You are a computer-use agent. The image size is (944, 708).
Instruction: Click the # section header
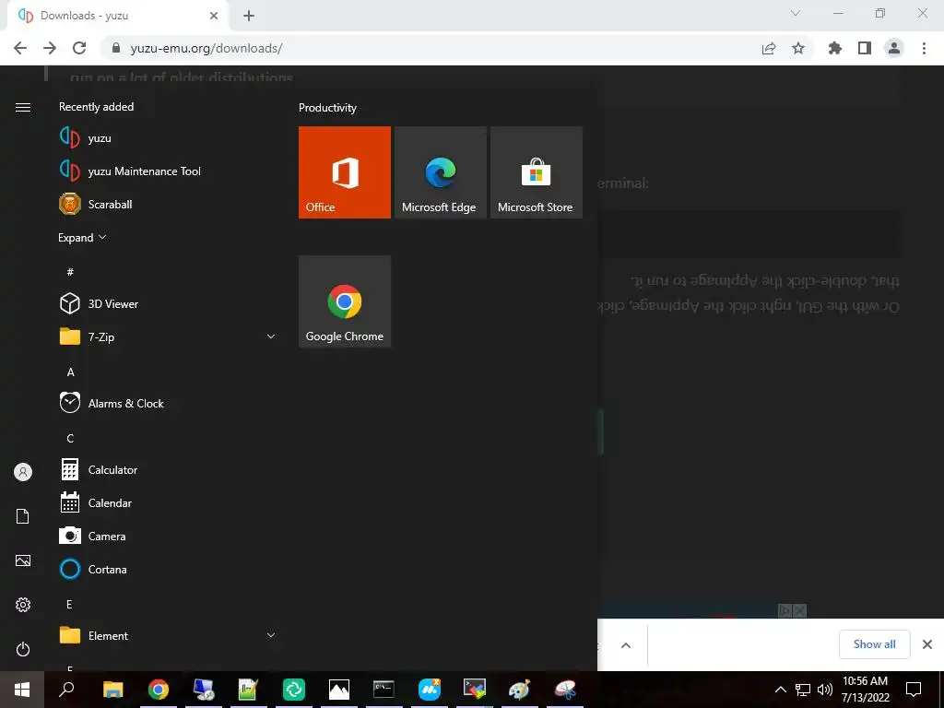(x=70, y=272)
